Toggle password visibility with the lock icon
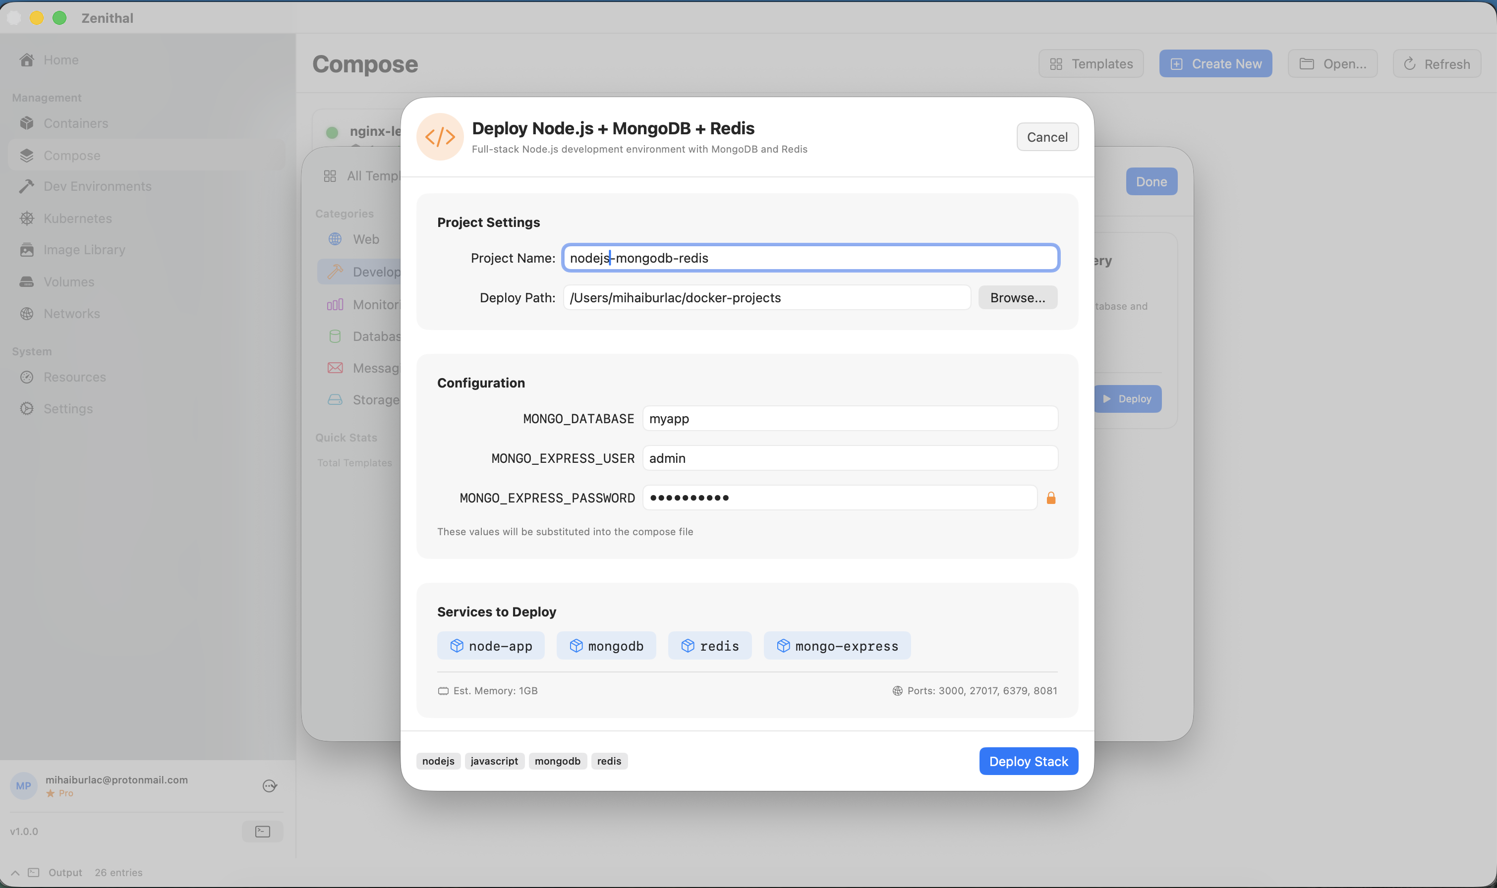Screen dimensions: 1497x888 1051,497
